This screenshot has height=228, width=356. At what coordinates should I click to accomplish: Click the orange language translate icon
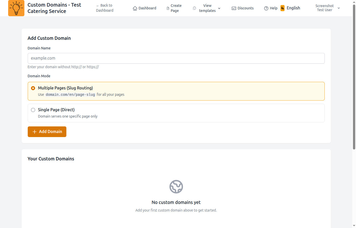(x=283, y=8)
